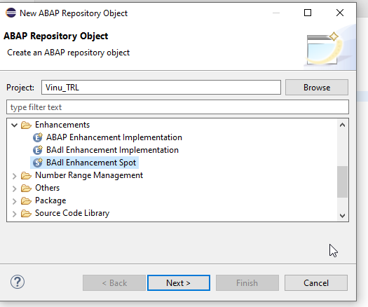Browse for an ABAP project
368x307 pixels.
pyautogui.click(x=317, y=88)
